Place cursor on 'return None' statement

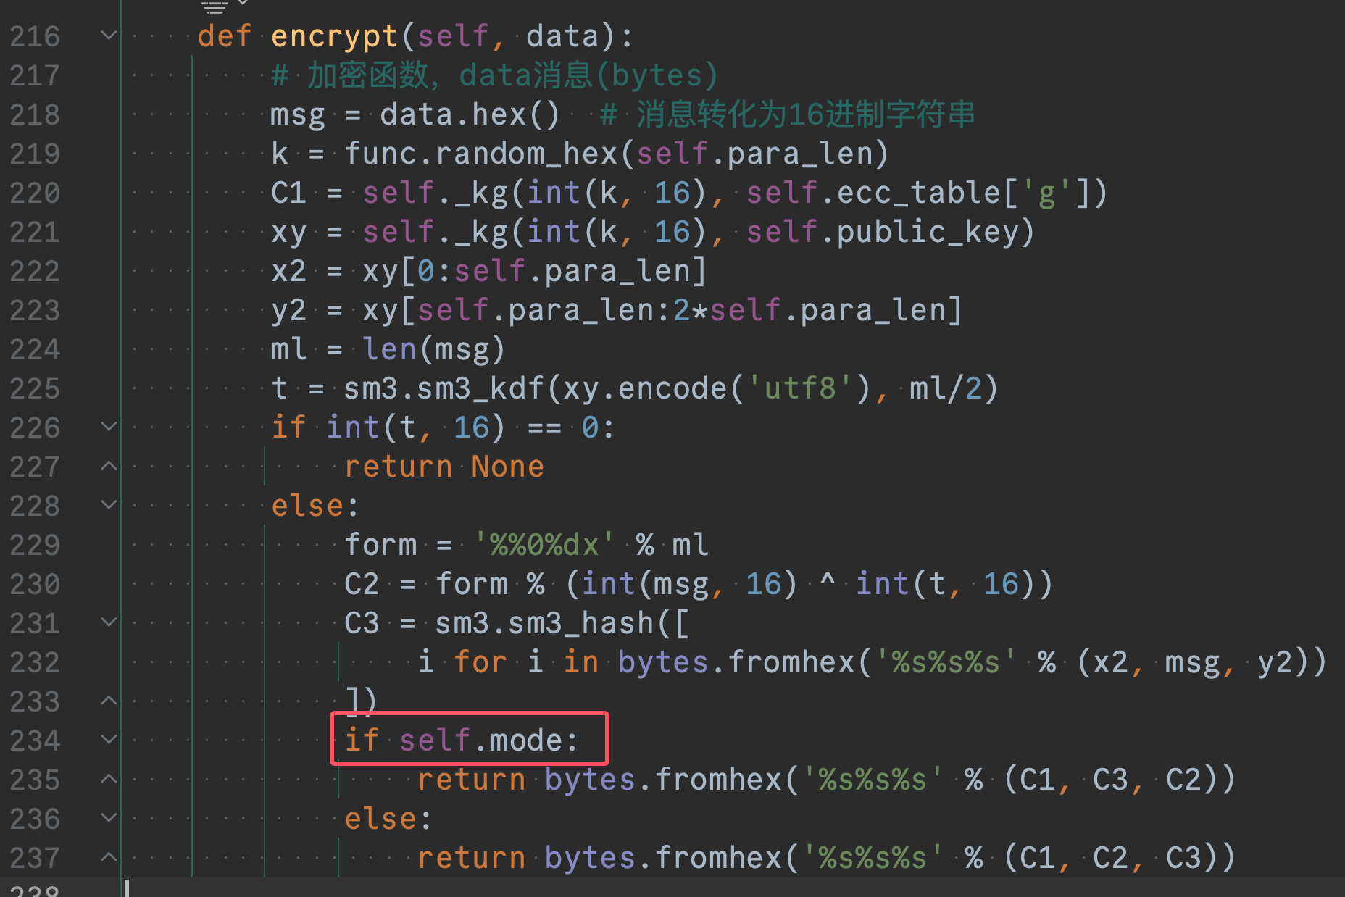444,467
